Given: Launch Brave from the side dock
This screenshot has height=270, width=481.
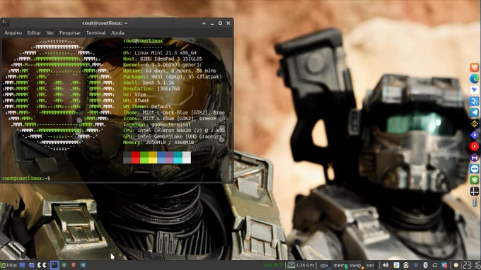Looking at the screenshot, I should 474,68.
